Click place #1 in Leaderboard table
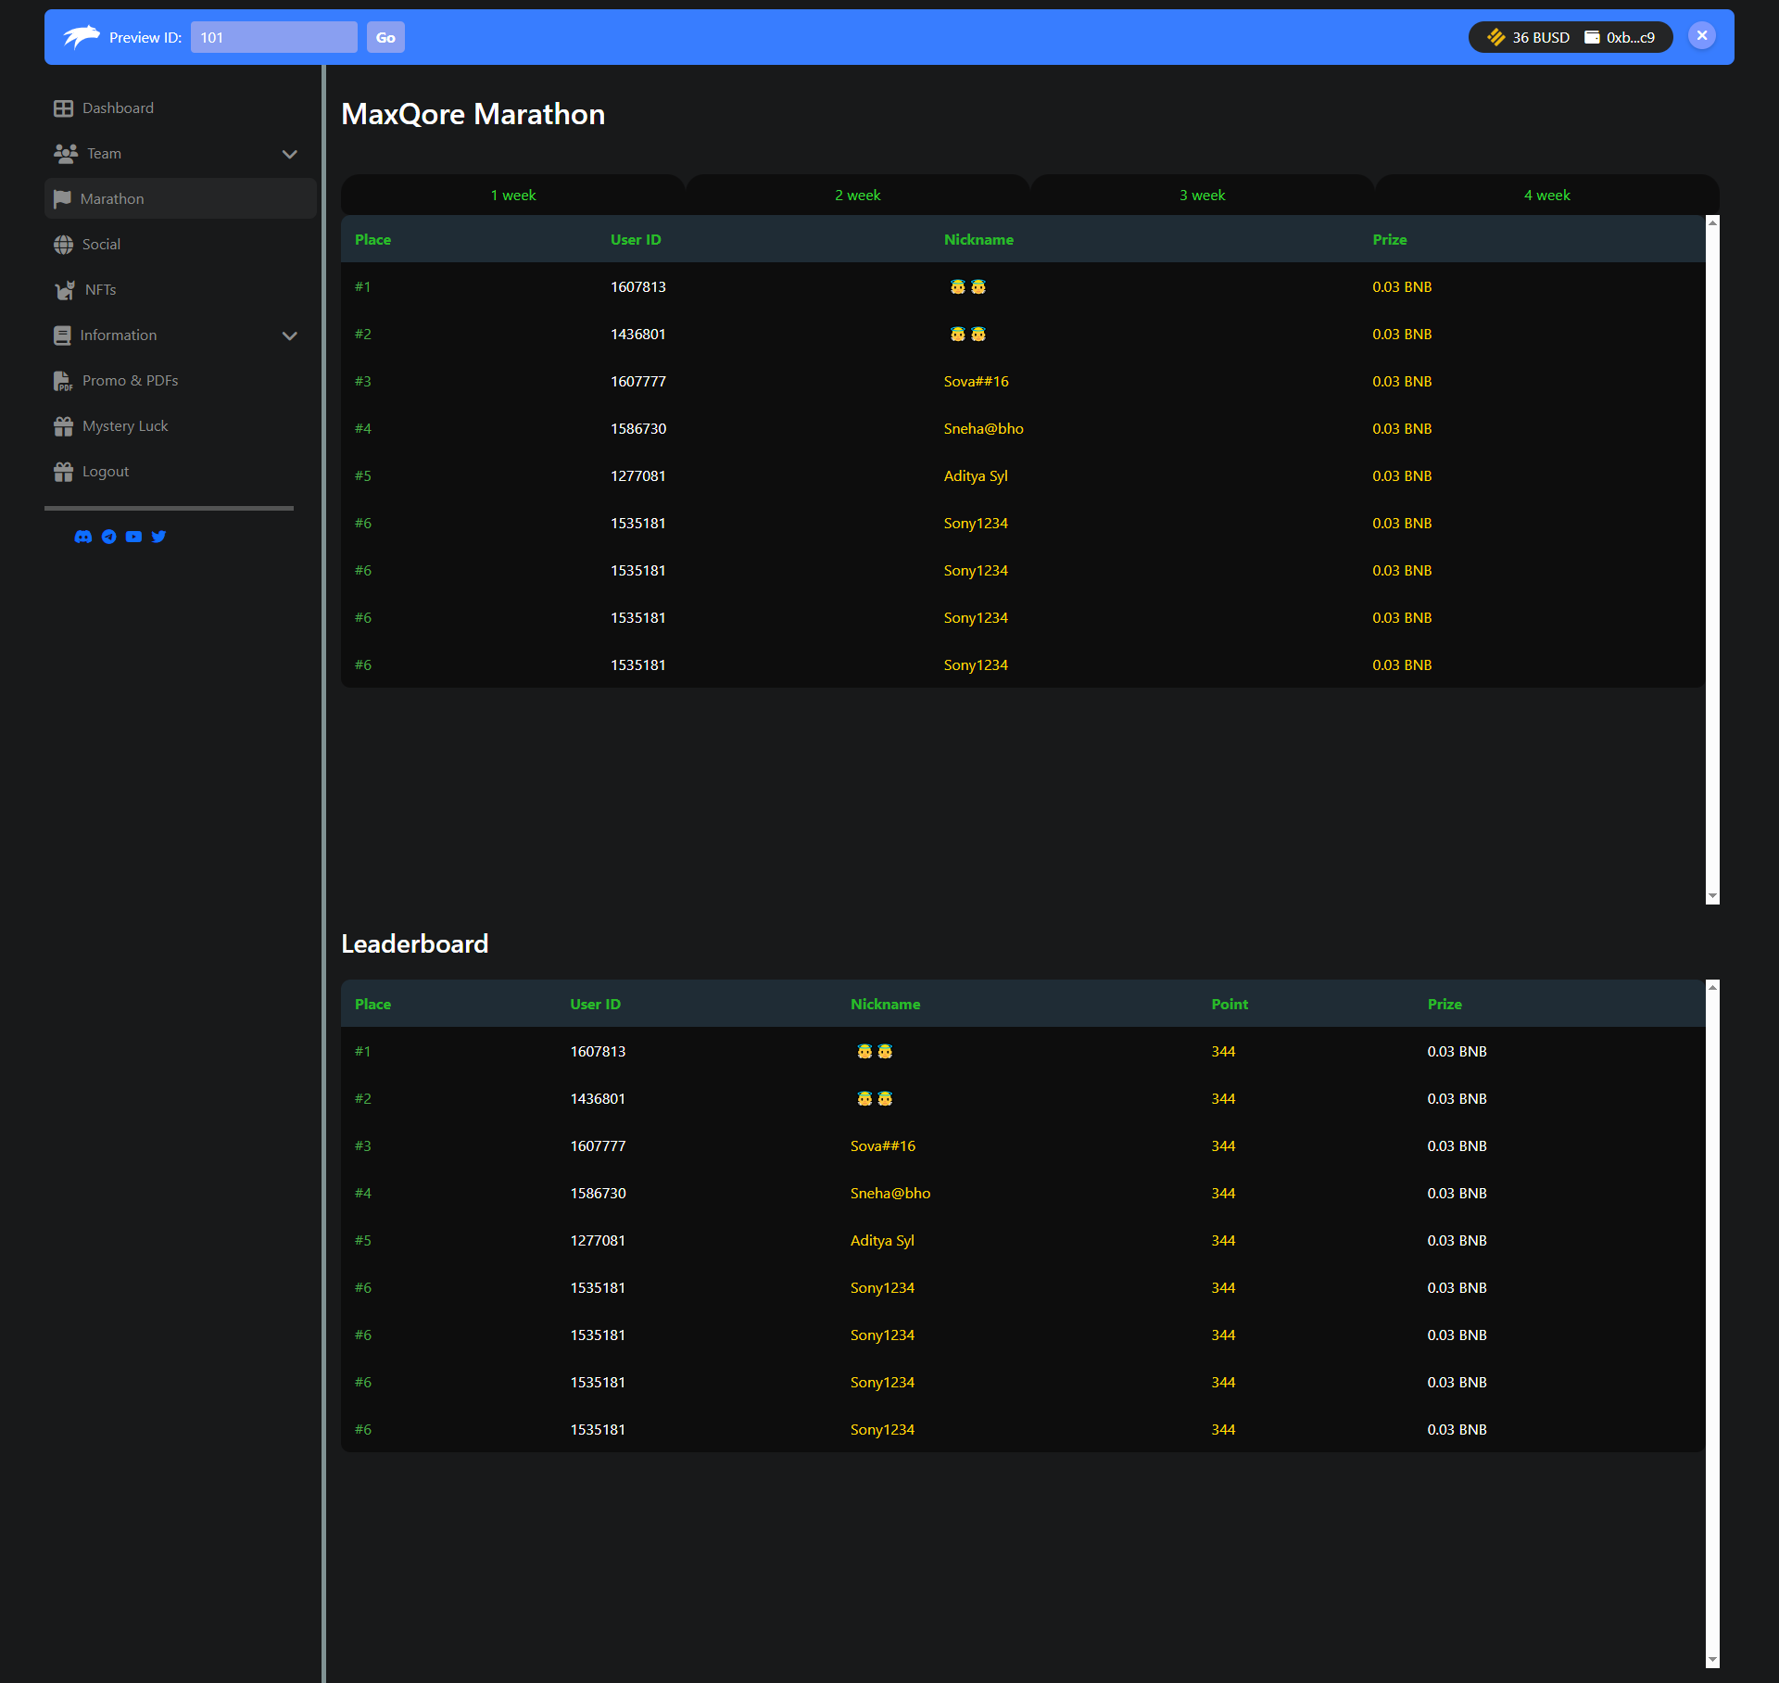The image size is (1779, 1683). 362,1052
